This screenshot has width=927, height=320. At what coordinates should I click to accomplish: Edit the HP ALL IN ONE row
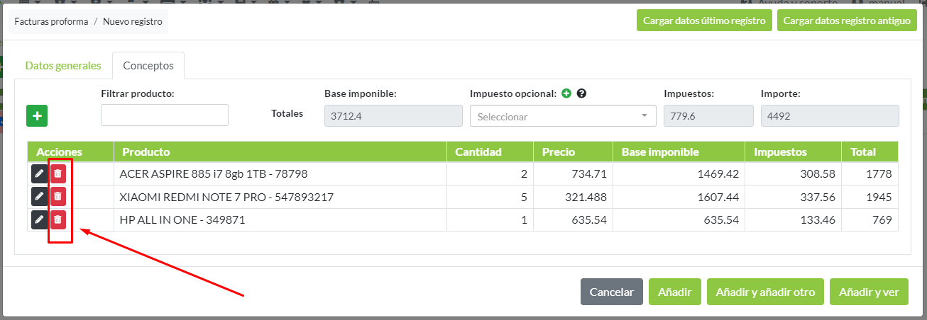[x=39, y=219]
